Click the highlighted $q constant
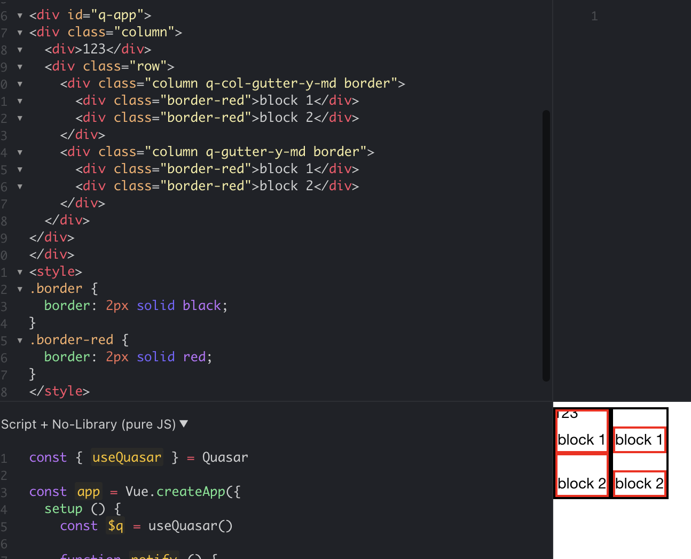Screen dimensions: 691x559 pos(114,526)
